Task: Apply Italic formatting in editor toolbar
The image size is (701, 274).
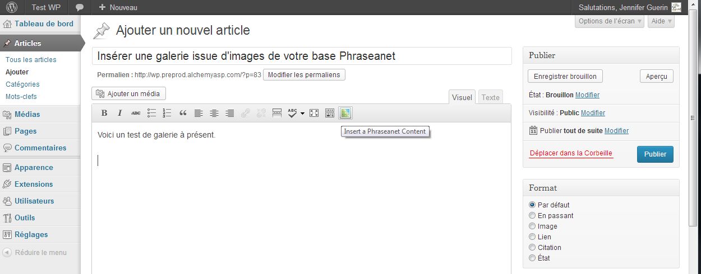Action: click(x=119, y=113)
